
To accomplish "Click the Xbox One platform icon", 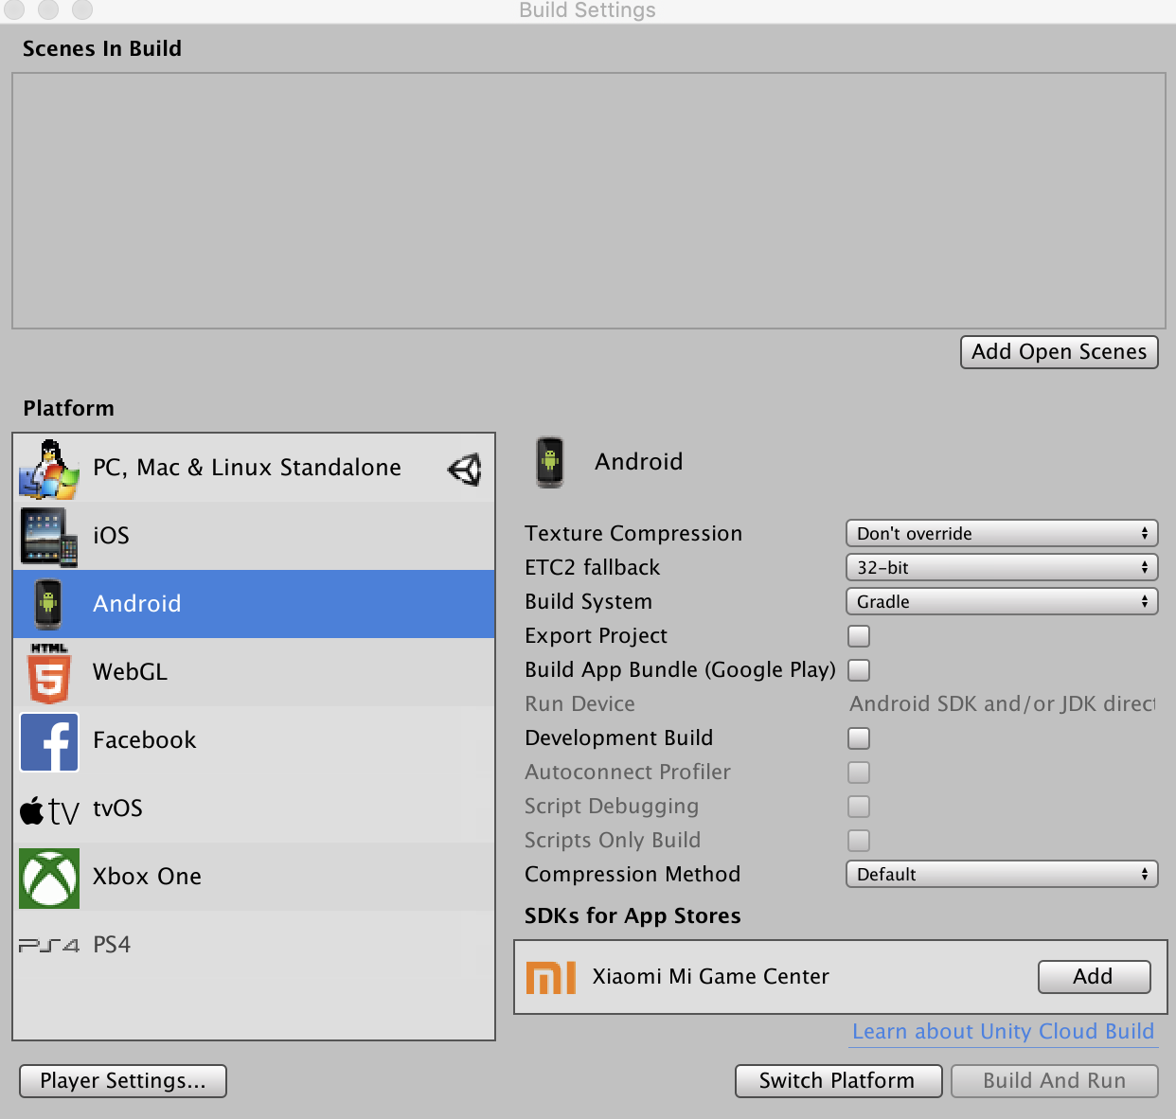I will (x=49, y=878).
